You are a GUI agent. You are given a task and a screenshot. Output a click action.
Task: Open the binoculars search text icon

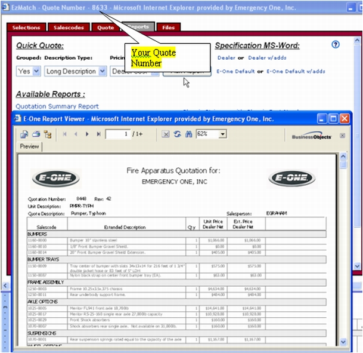[x=189, y=134]
